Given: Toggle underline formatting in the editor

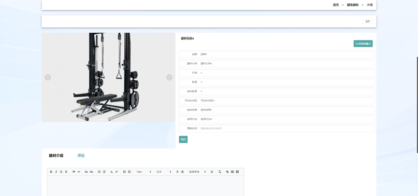Looking at the screenshot, I should (61, 172).
